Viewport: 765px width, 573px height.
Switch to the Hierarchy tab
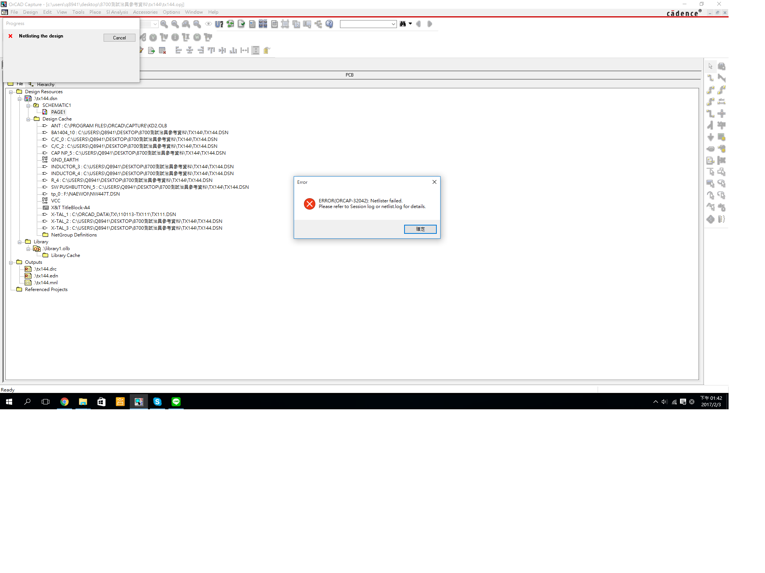45,85
